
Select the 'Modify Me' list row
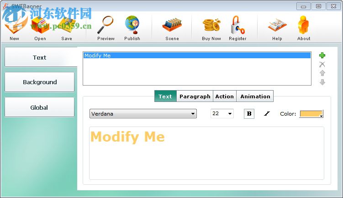coord(197,56)
